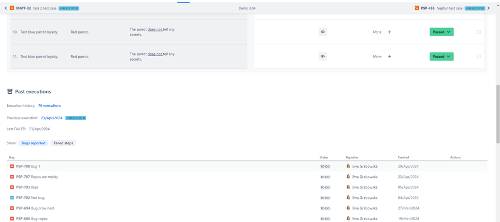The width and height of the screenshot is (500, 222).
Task: Open bug PSP-686 Bug ropes
Action: 32,219
